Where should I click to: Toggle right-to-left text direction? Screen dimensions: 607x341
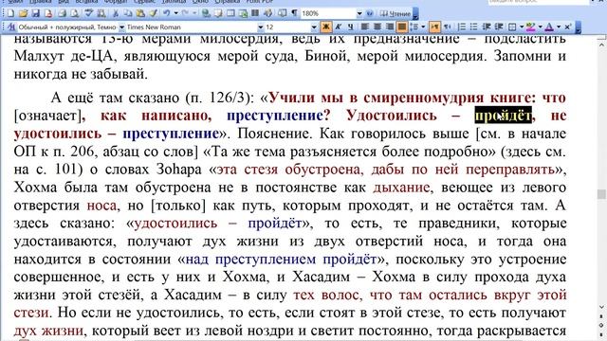[447, 27]
